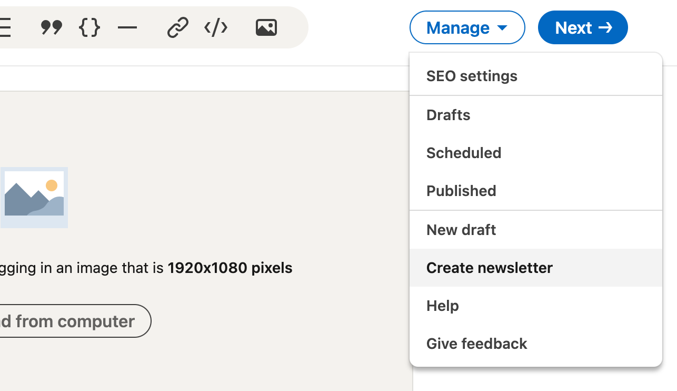Insert a horizontal divider line
The width and height of the screenshot is (677, 391).
pyautogui.click(x=127, y=27)
